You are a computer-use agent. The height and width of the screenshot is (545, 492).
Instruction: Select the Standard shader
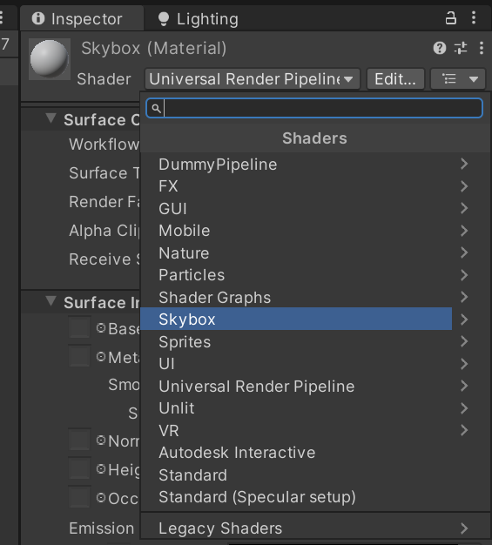316,475
